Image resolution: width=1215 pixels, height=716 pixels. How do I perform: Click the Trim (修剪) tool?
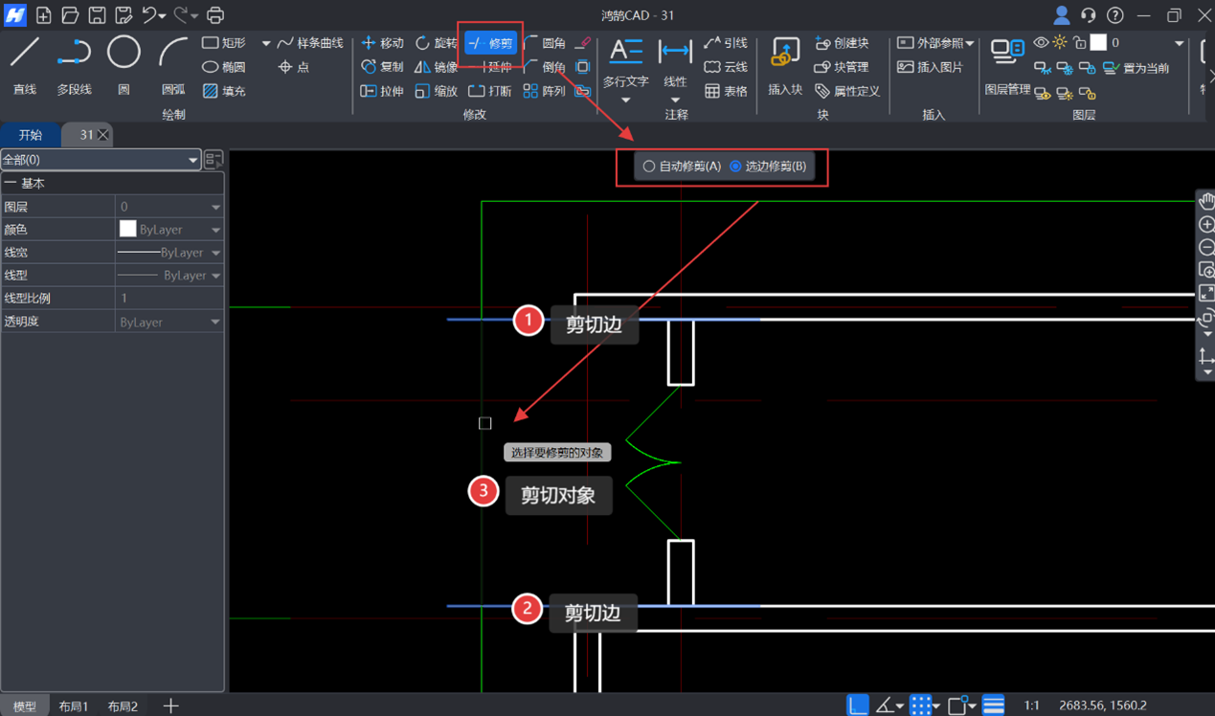(490, 43)
